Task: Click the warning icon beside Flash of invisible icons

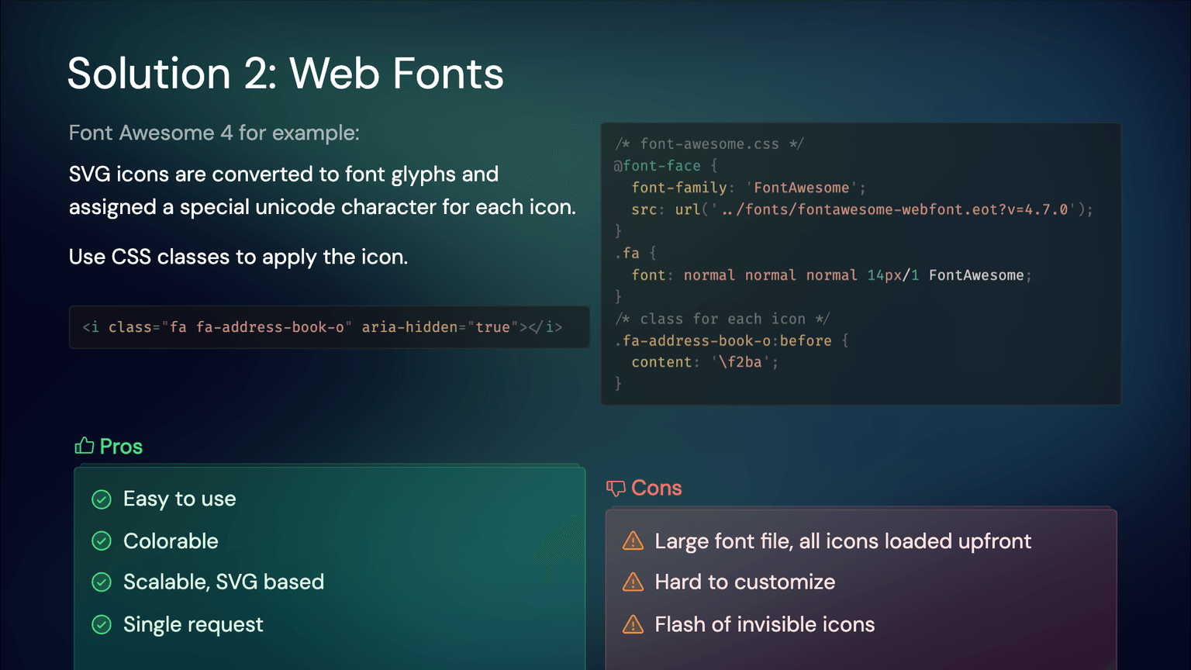Action: tap(633, 624)
